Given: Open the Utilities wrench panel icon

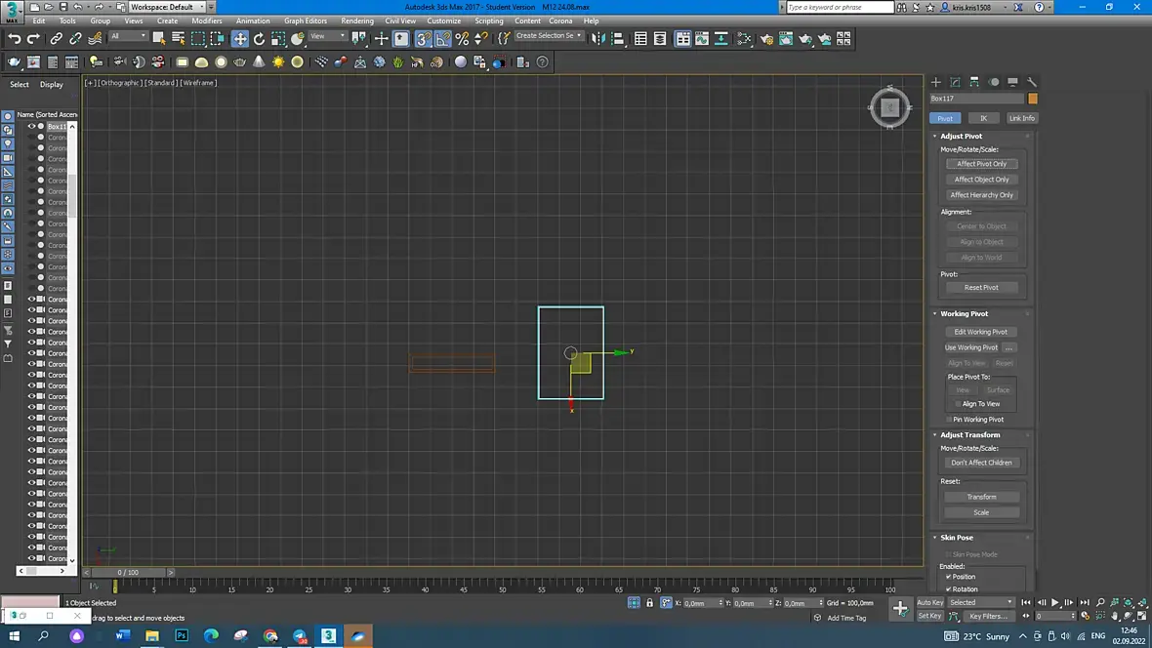Looking at the screenshot, I should (1032, 82).
